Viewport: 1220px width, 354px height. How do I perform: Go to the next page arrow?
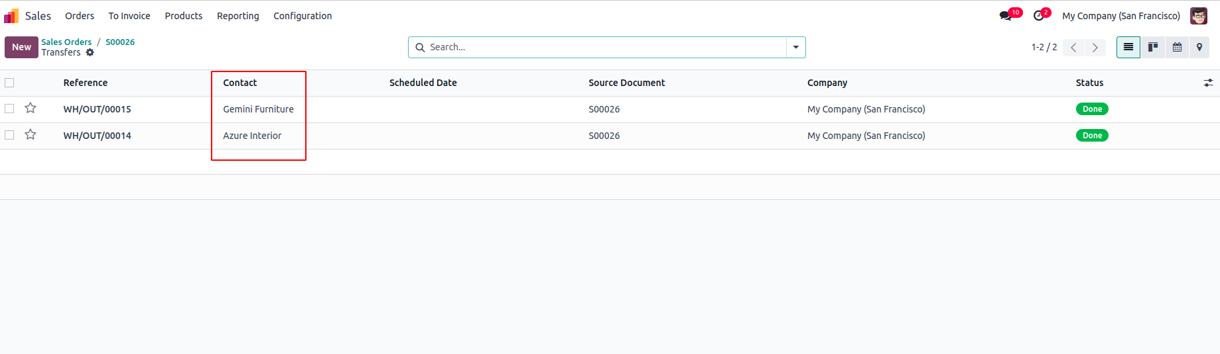click(1095, 47)
